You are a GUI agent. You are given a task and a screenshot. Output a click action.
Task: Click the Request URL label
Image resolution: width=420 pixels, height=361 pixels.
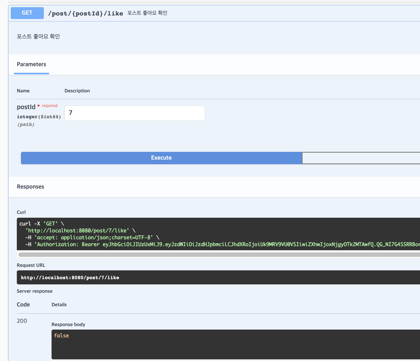pos(31,265)
